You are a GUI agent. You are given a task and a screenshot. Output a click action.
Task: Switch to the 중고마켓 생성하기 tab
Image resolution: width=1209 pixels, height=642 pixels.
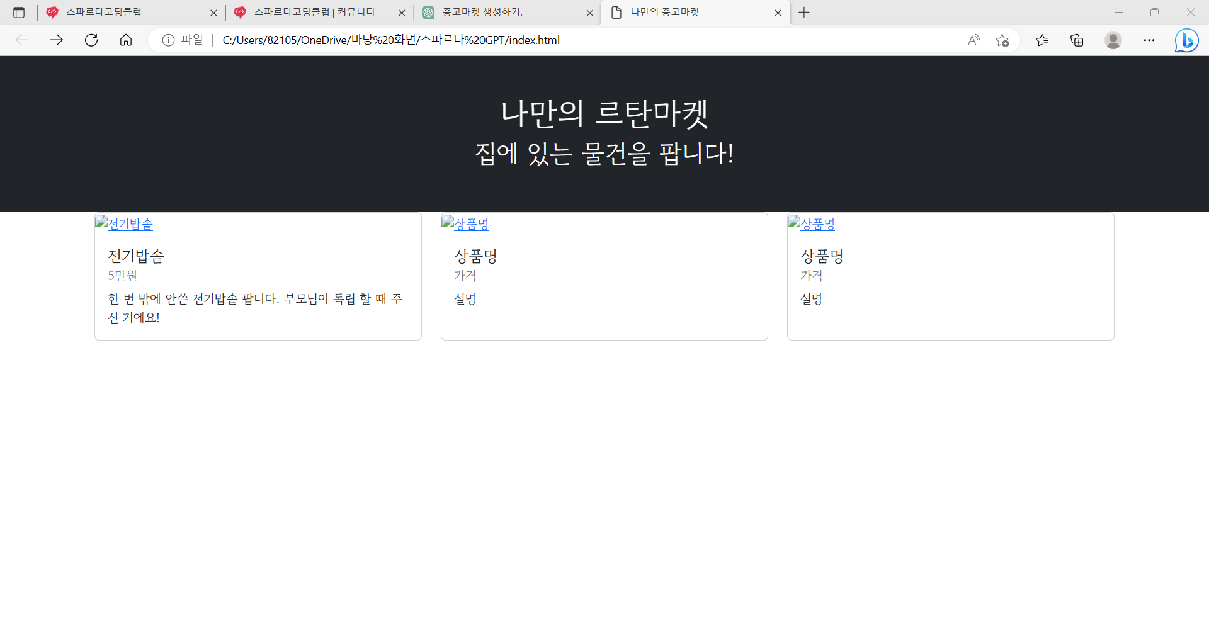point(497,12)
